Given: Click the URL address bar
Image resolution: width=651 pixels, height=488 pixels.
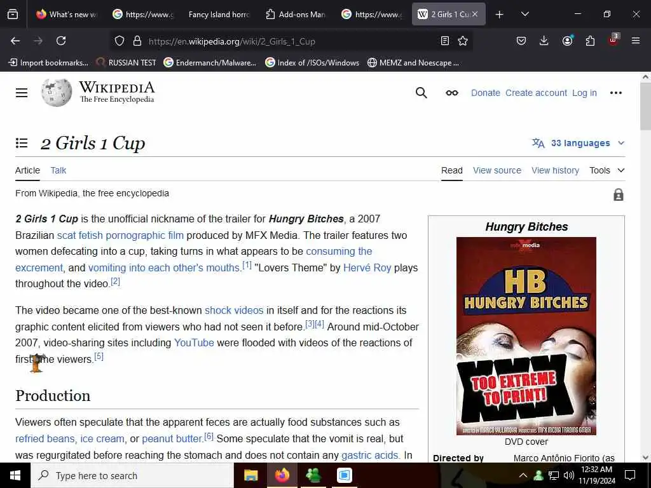Looking at the screenshot, I should pos(291,41).
